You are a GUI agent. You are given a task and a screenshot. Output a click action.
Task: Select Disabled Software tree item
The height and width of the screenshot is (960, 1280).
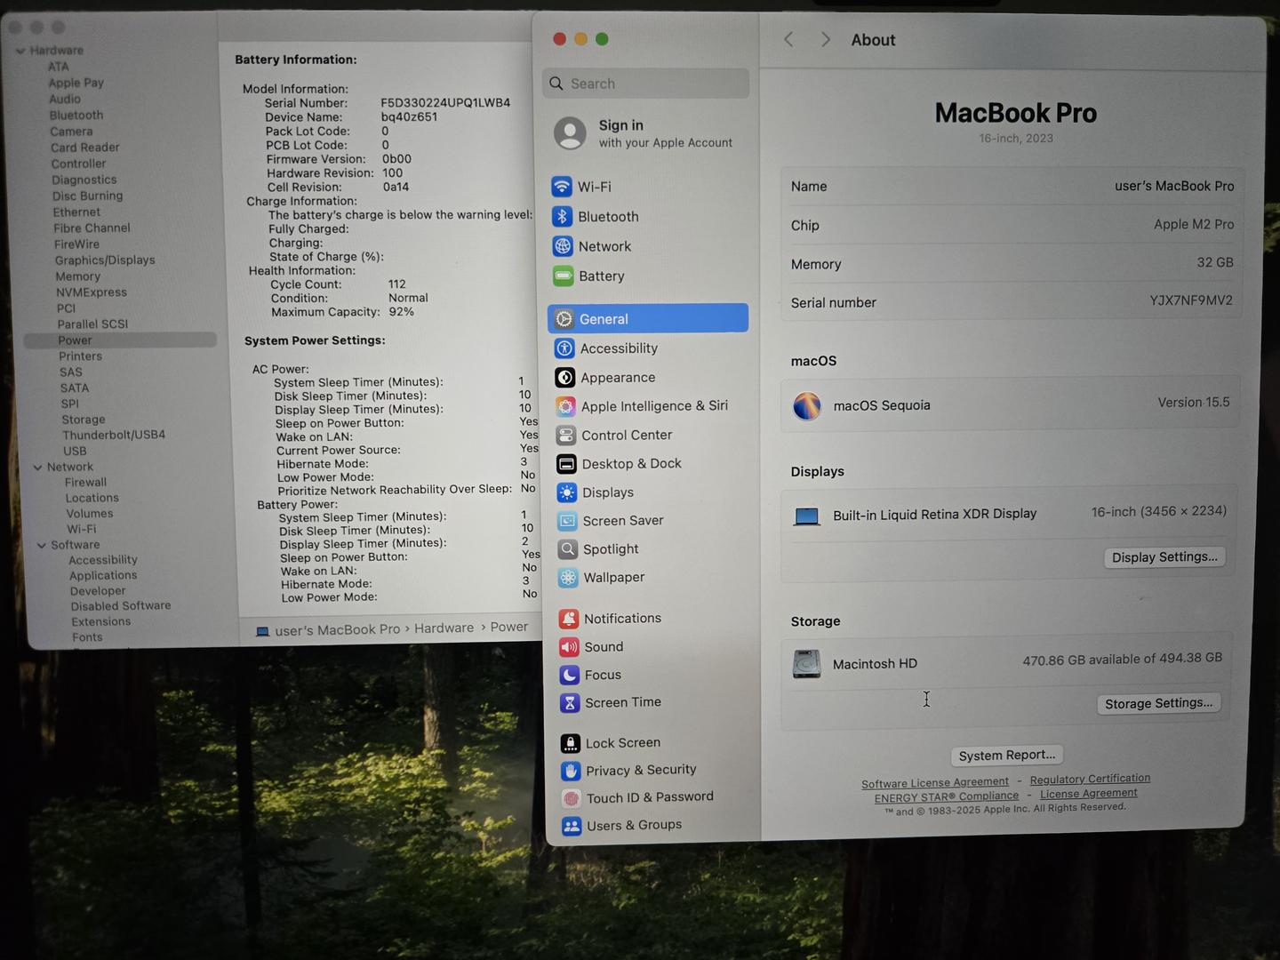coord(121,605)
